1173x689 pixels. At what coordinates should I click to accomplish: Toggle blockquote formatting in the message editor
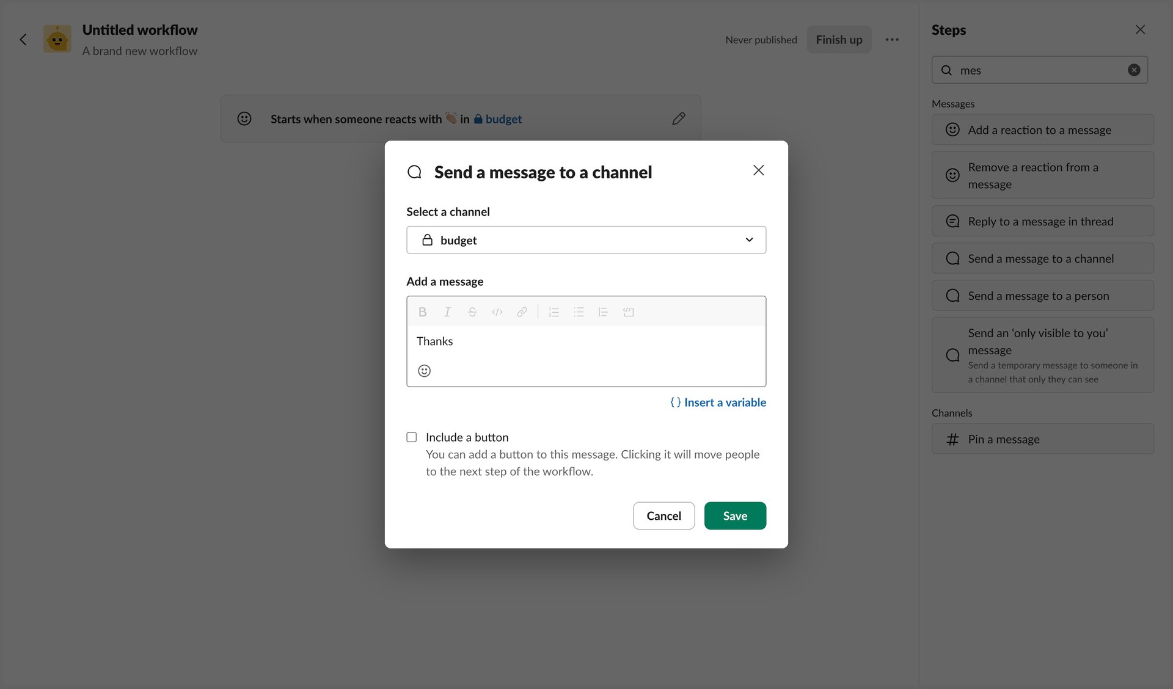point(604,312)
